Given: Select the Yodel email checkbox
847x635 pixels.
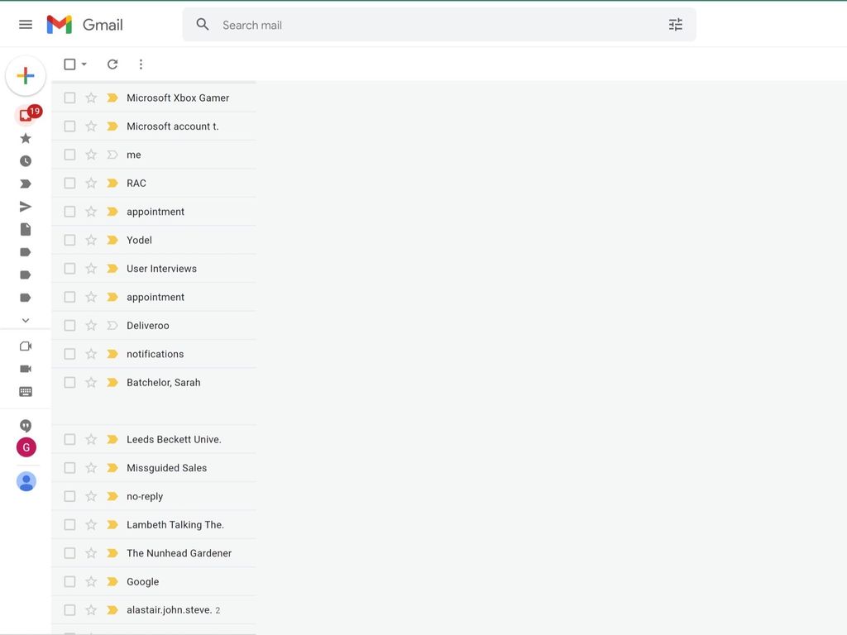Looking at the screenshot, I should tap(69, 240).
